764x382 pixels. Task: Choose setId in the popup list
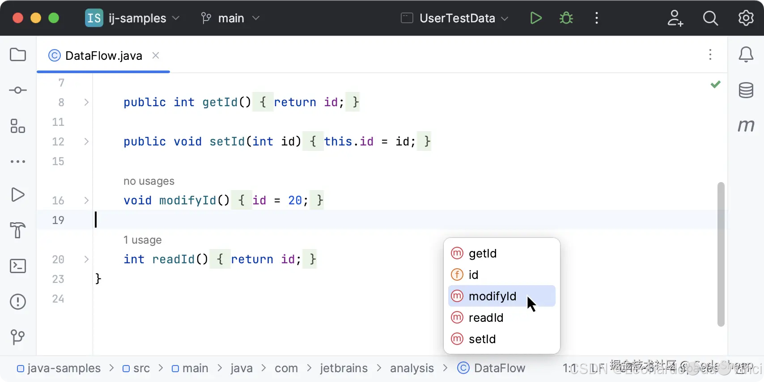click(501, 339)
